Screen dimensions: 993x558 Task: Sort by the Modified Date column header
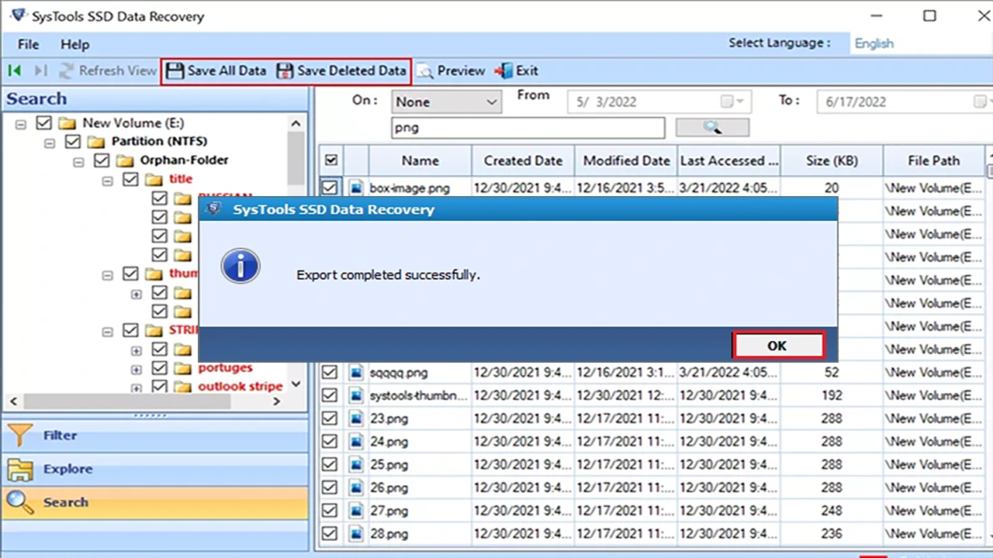(x=626, y=160)
